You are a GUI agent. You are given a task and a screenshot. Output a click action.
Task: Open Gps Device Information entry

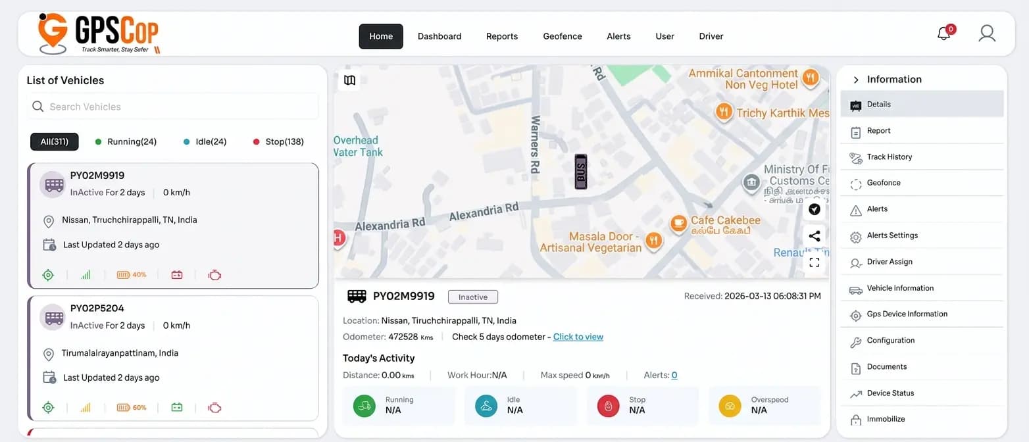pyautogui.click(x=922, y=314)
